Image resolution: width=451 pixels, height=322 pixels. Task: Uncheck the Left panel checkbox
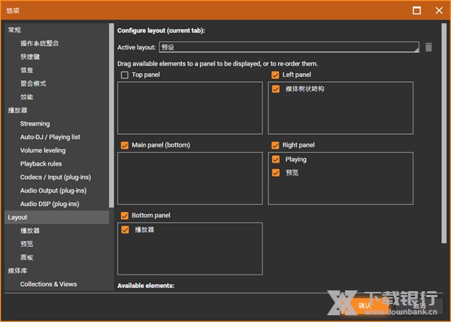point(275,75)
